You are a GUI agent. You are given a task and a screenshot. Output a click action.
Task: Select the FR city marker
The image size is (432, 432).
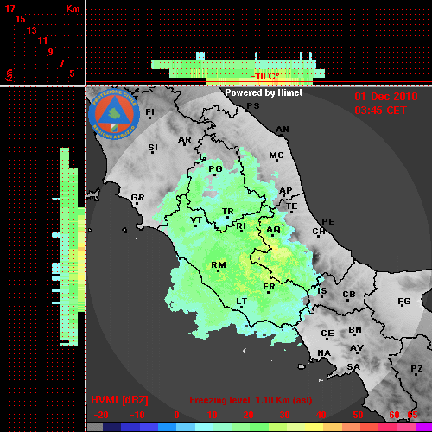point(268,292)
